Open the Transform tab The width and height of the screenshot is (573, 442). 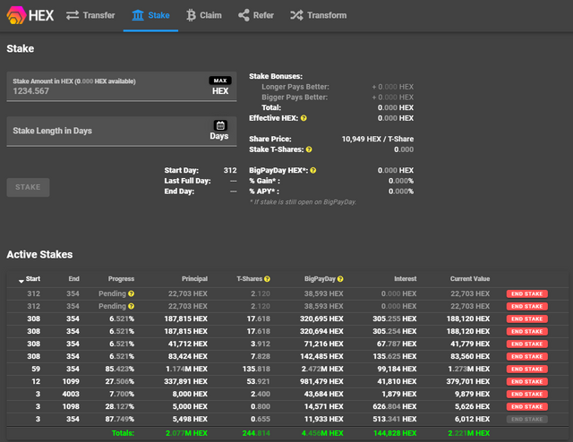click(x=319, y=15)
